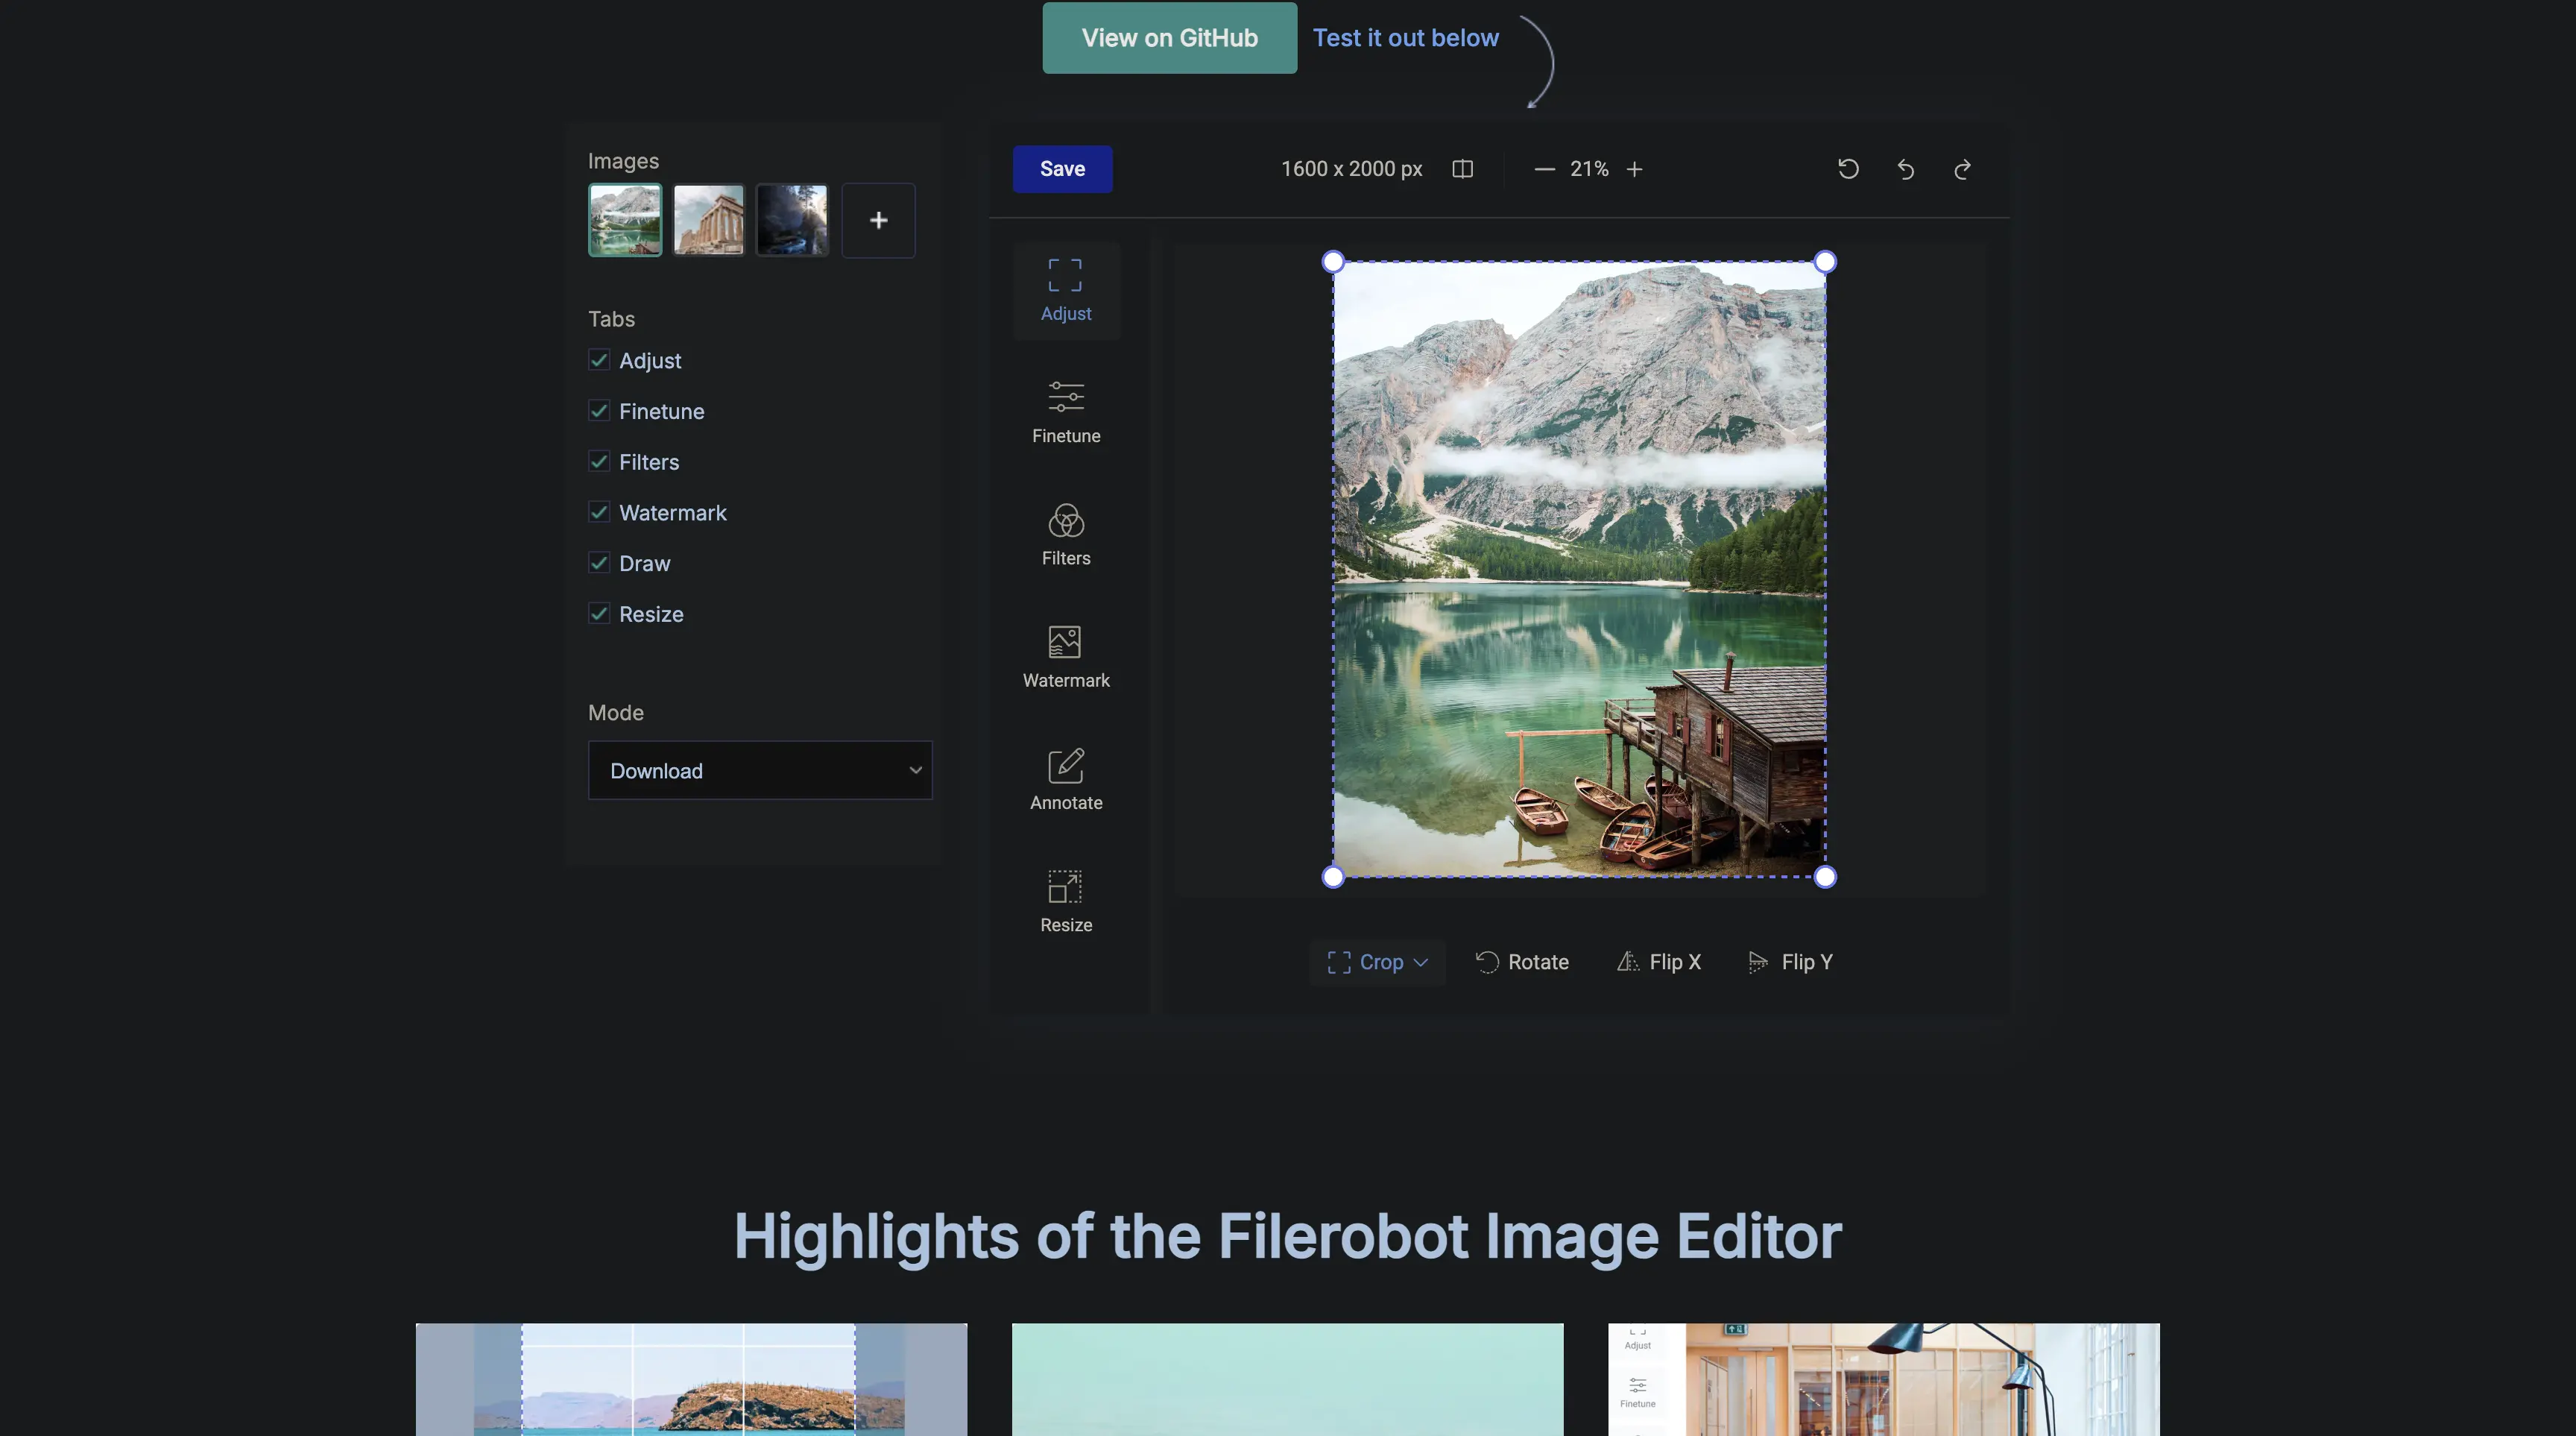Screen dimensions: 2576x1436
Task: Switch to the Filters tab
Action: (x=1066, y=534)
